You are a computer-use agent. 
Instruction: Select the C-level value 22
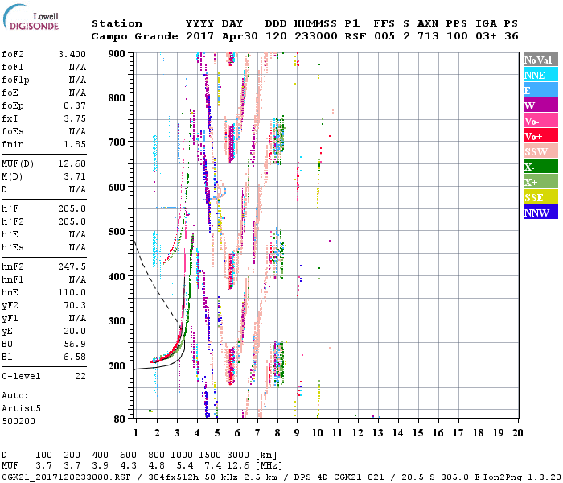click(x=79, y=376)
